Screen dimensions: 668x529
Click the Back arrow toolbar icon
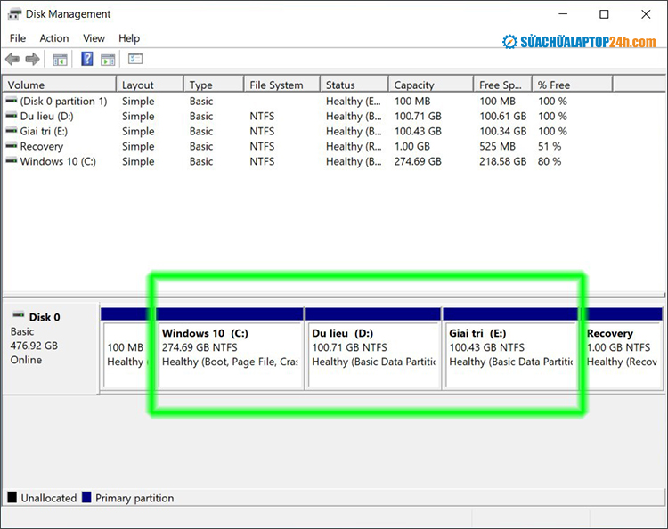(x=12, y=59)
